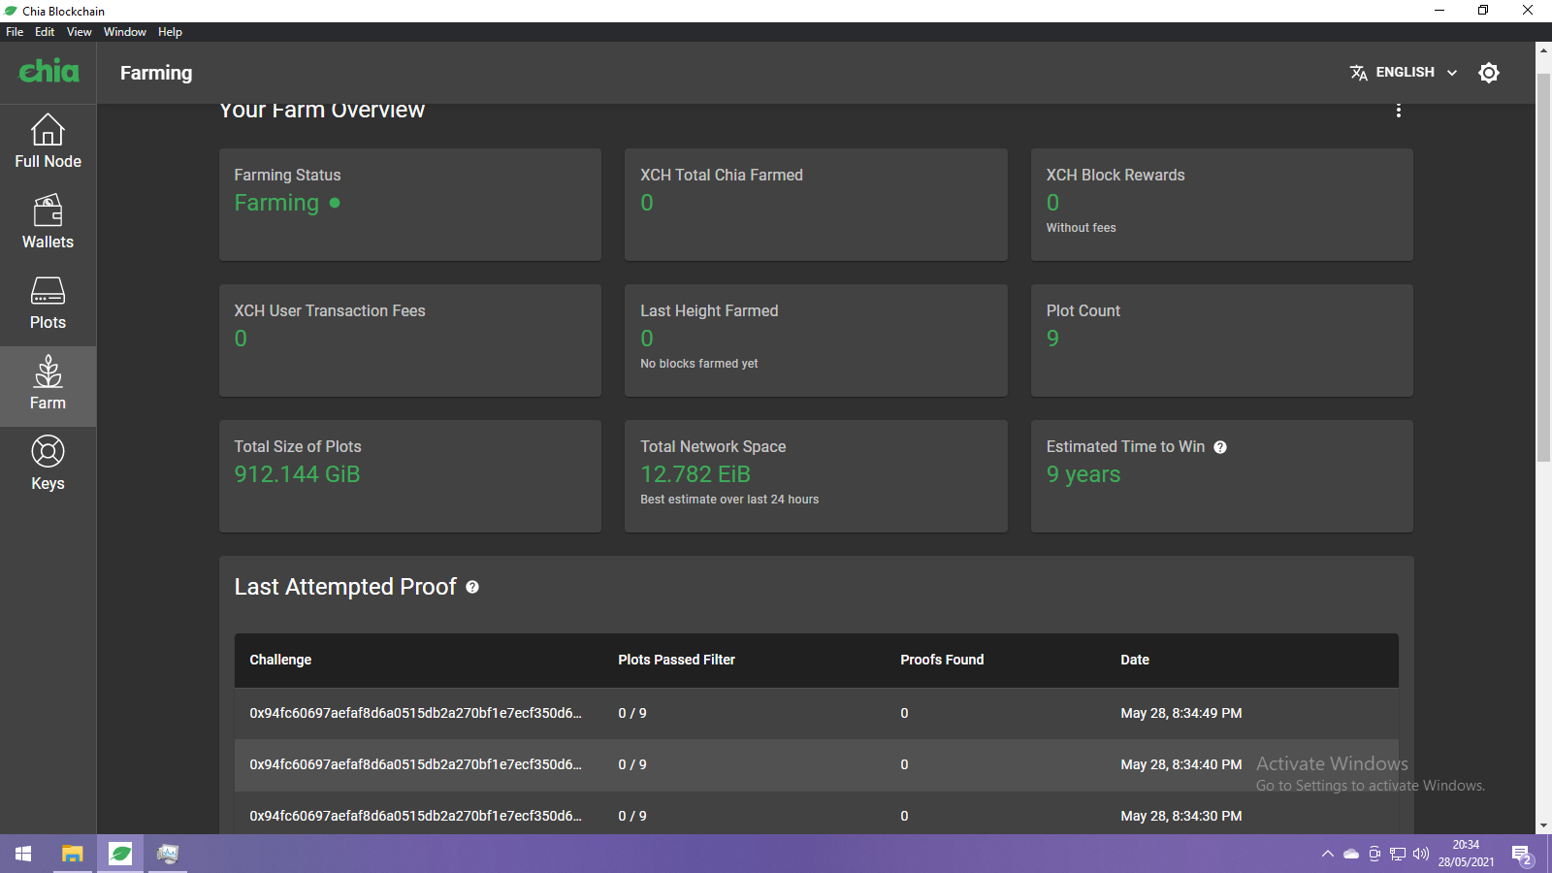Click the Chia logo
1552x873 pixels.
point(48,71)
